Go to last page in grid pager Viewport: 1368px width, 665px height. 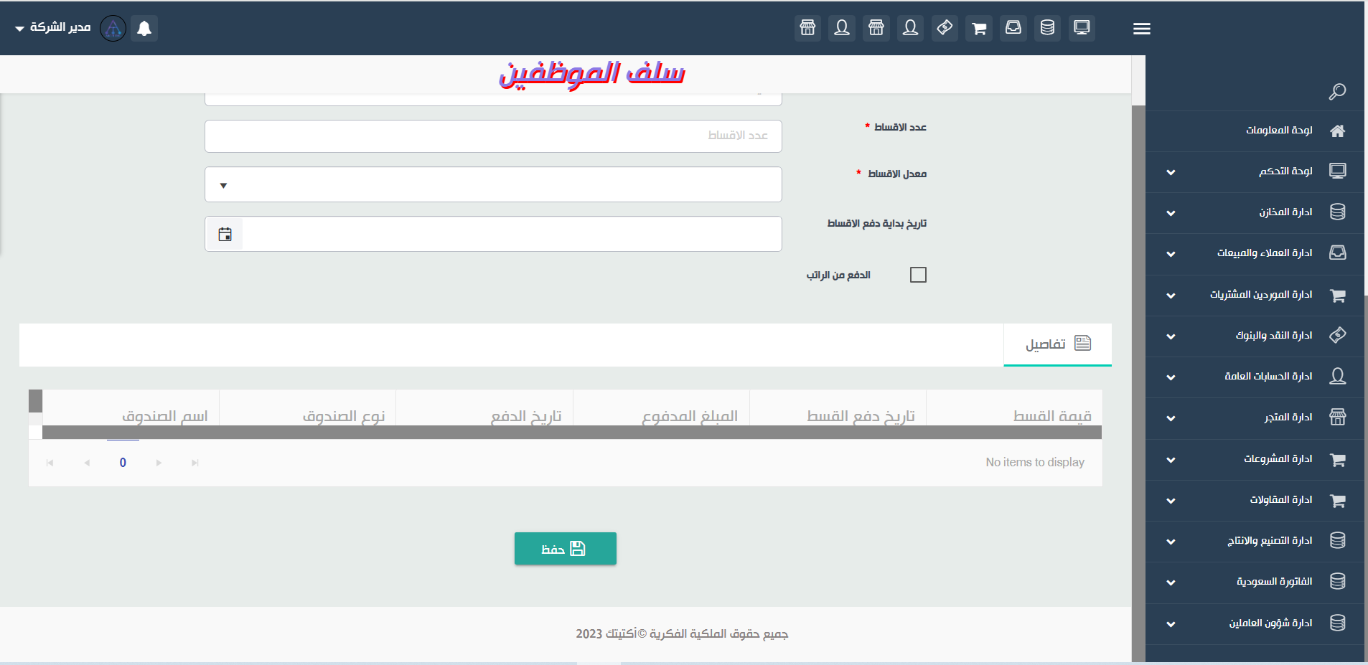pyautogui.click(x=195, y=463)
